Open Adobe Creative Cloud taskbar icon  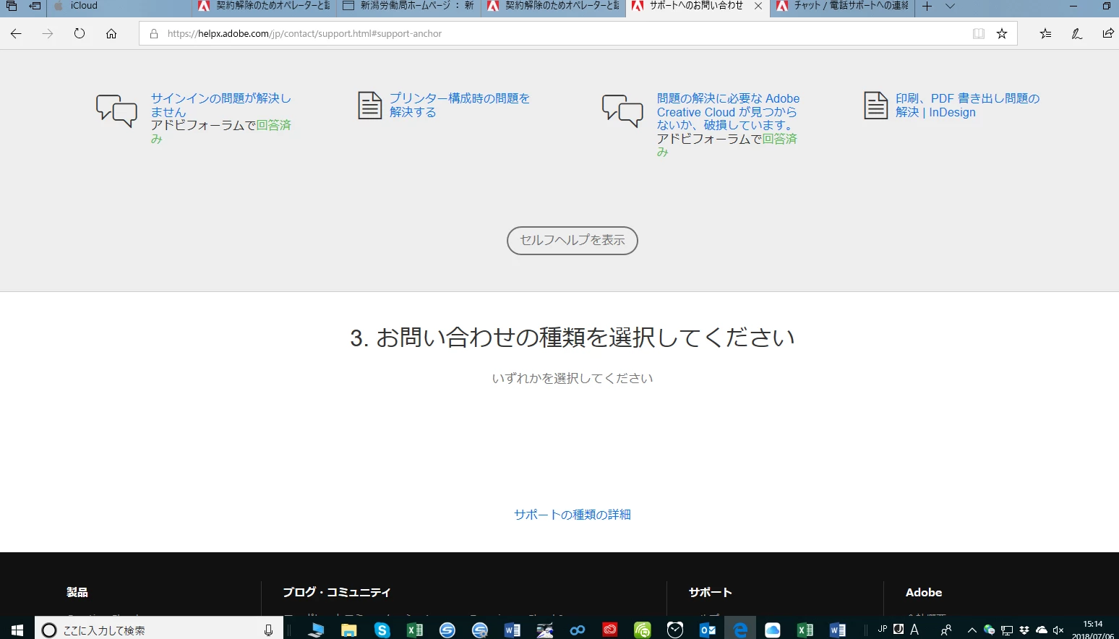tap(610, 630)
